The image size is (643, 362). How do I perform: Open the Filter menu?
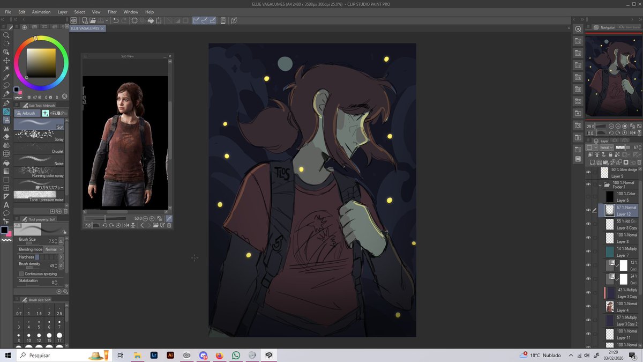click(112, 12)
